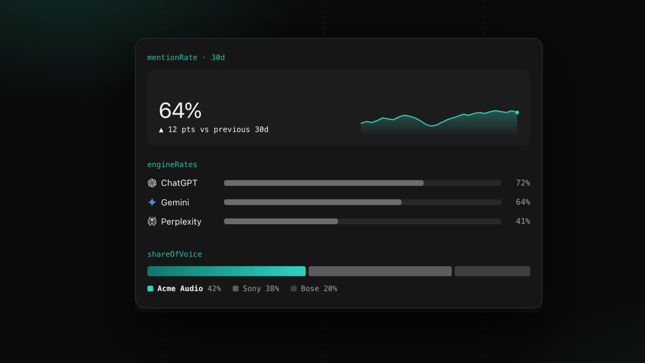The image size is (645, 363).
Task: Click the Bose dark legend swatch
Action: point(294,289)
